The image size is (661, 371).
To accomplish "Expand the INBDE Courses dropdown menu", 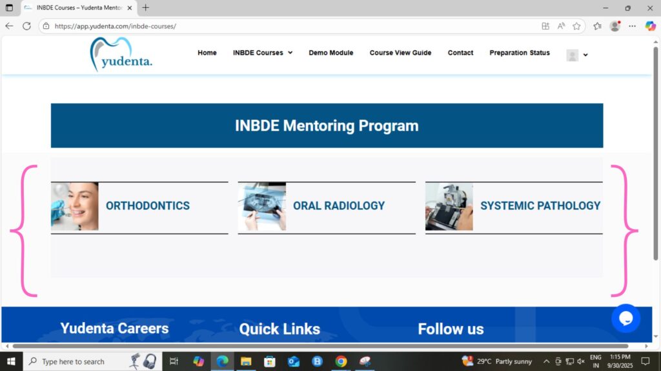I will click(263, 53).
